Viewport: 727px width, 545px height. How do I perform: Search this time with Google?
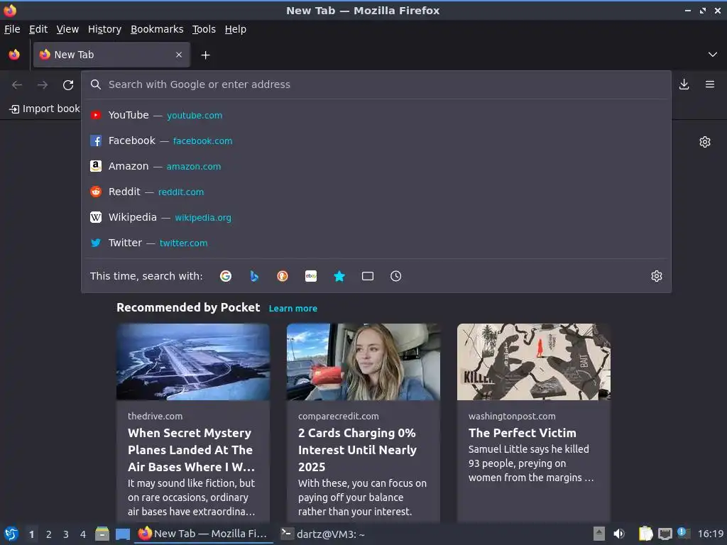(226, 276)
